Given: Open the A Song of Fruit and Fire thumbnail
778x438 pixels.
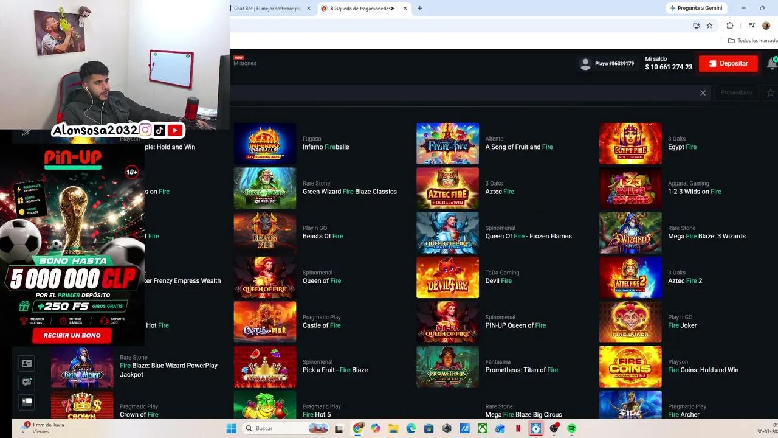Looking at the screenshot, I should coord(447,144).
